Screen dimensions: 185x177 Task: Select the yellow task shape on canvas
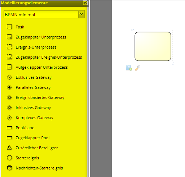click(153, 46)
